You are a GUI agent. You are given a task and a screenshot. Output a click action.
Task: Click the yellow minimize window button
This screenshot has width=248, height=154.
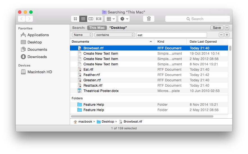(x=25, y=12)
